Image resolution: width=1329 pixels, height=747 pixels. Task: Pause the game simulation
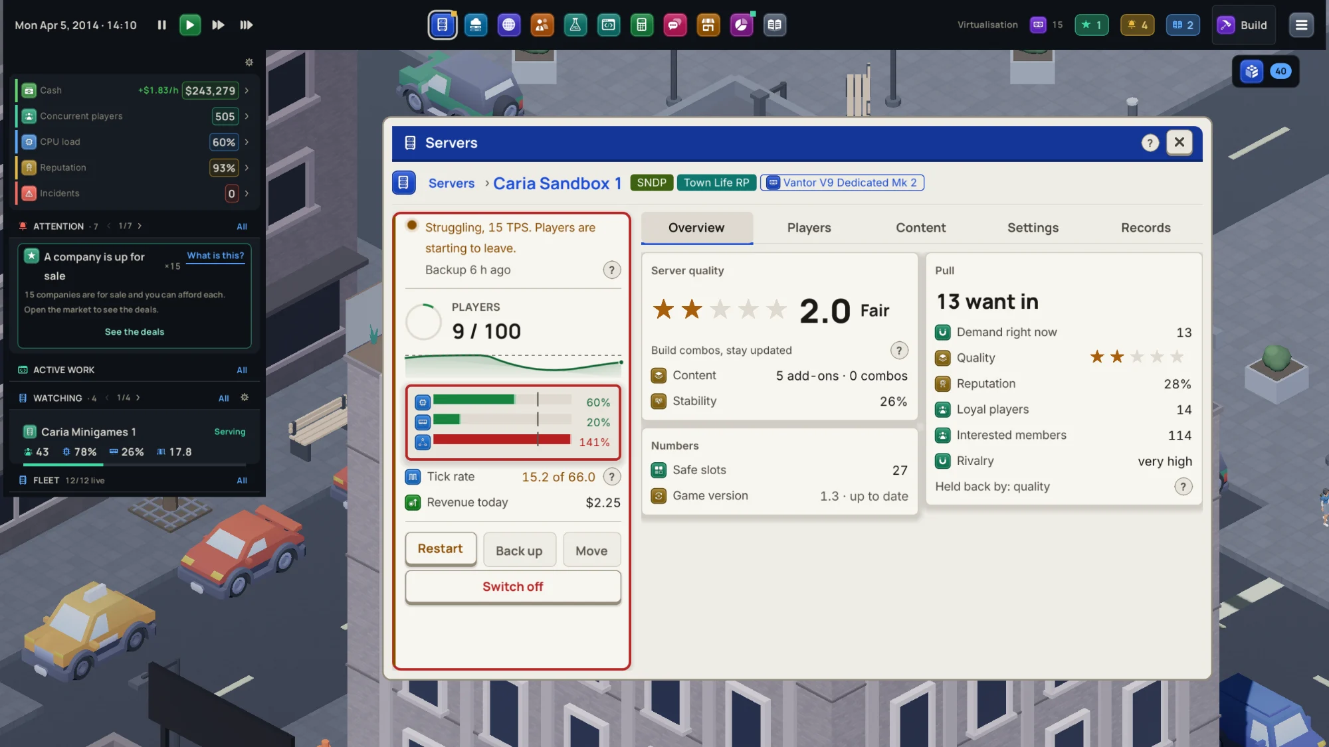coord(161,25)
